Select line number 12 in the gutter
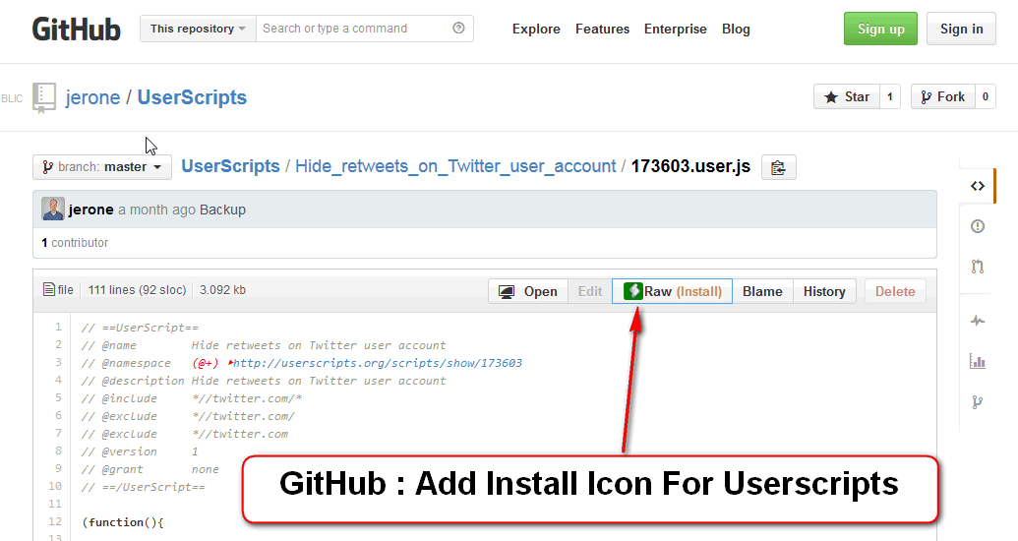 [x=54, y=521]
